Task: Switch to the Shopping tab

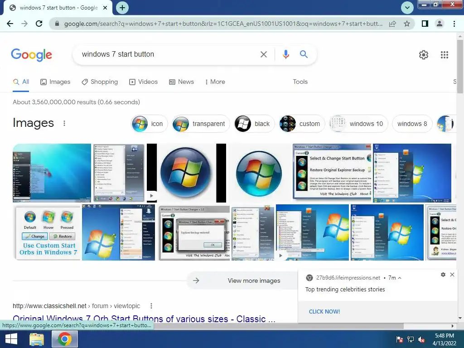Action: pyautogui.click(x=100, y=82)
